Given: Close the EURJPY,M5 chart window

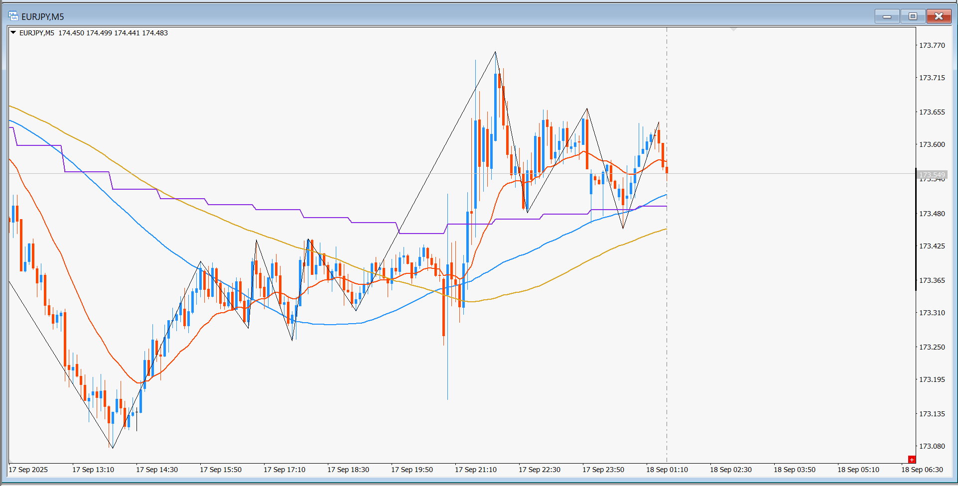Looking at the screenshot, I should 939,16.
